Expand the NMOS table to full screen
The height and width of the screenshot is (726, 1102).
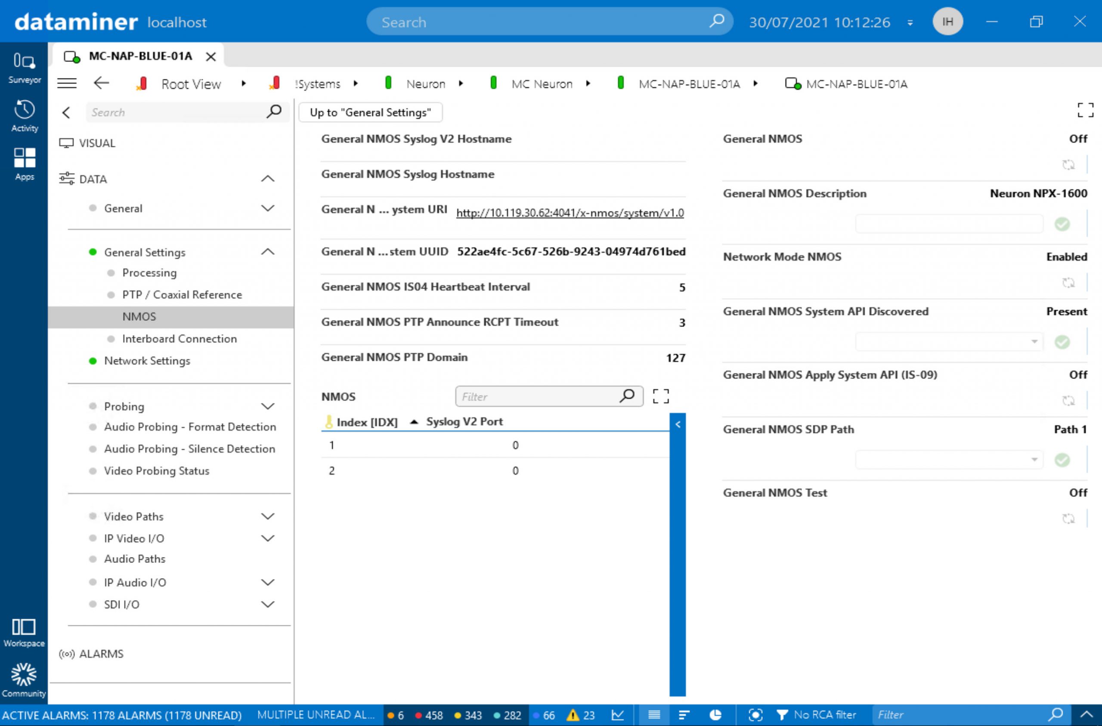coord(660,396)
